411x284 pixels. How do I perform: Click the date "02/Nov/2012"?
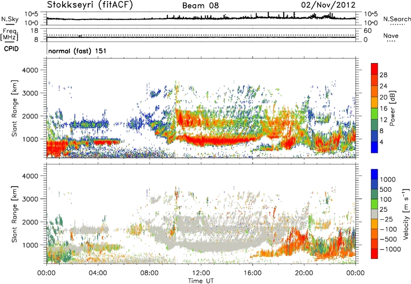[328, 5]
